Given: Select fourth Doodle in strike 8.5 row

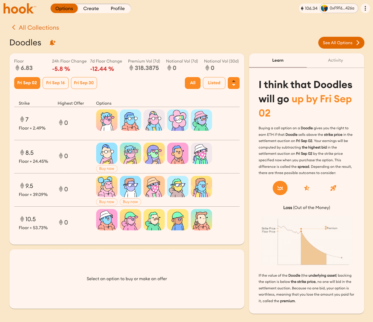Looking at the screenshot, I should [x=178, y=153].
